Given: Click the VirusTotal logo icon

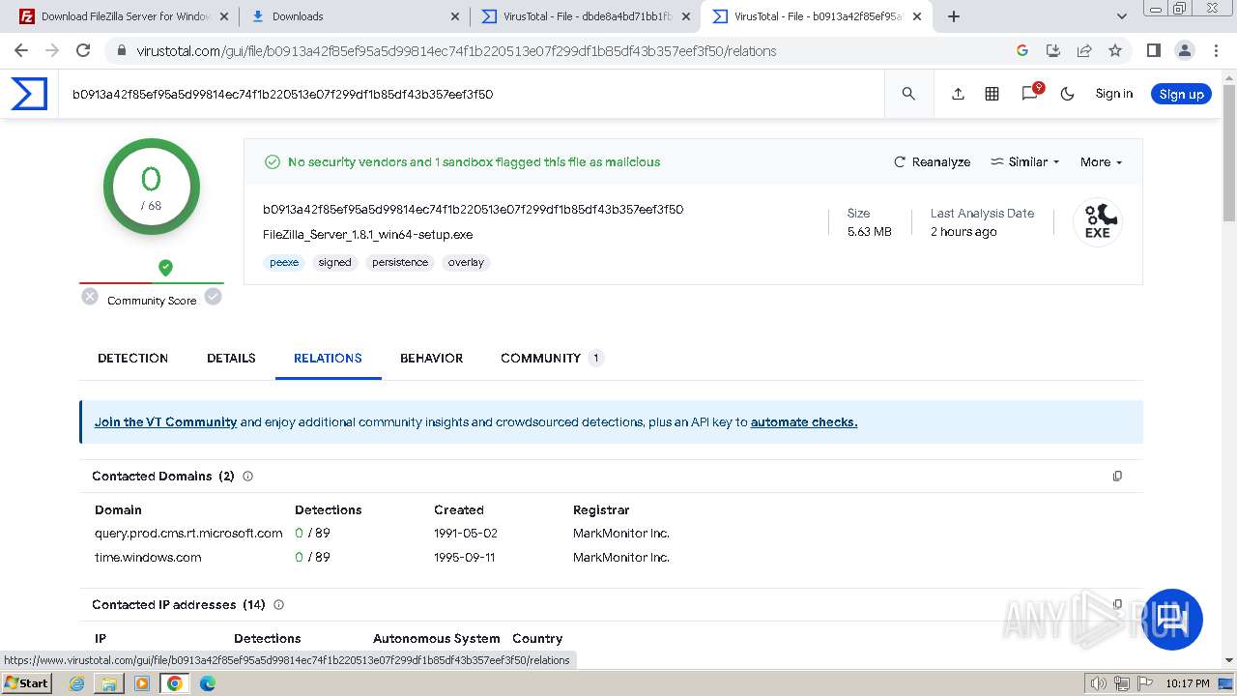Looking at the screenshot, I should 29,94.
